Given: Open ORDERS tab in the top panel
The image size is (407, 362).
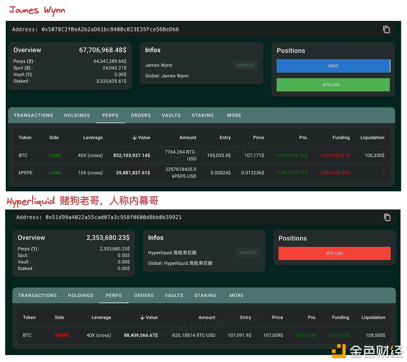Looking at the screenshot, I should 141,116.
